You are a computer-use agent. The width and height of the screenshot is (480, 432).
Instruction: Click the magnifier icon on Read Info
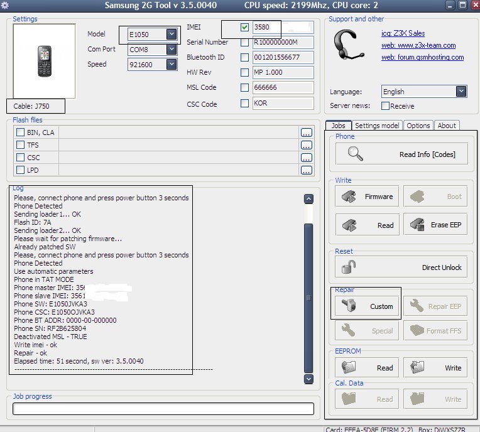356,154
